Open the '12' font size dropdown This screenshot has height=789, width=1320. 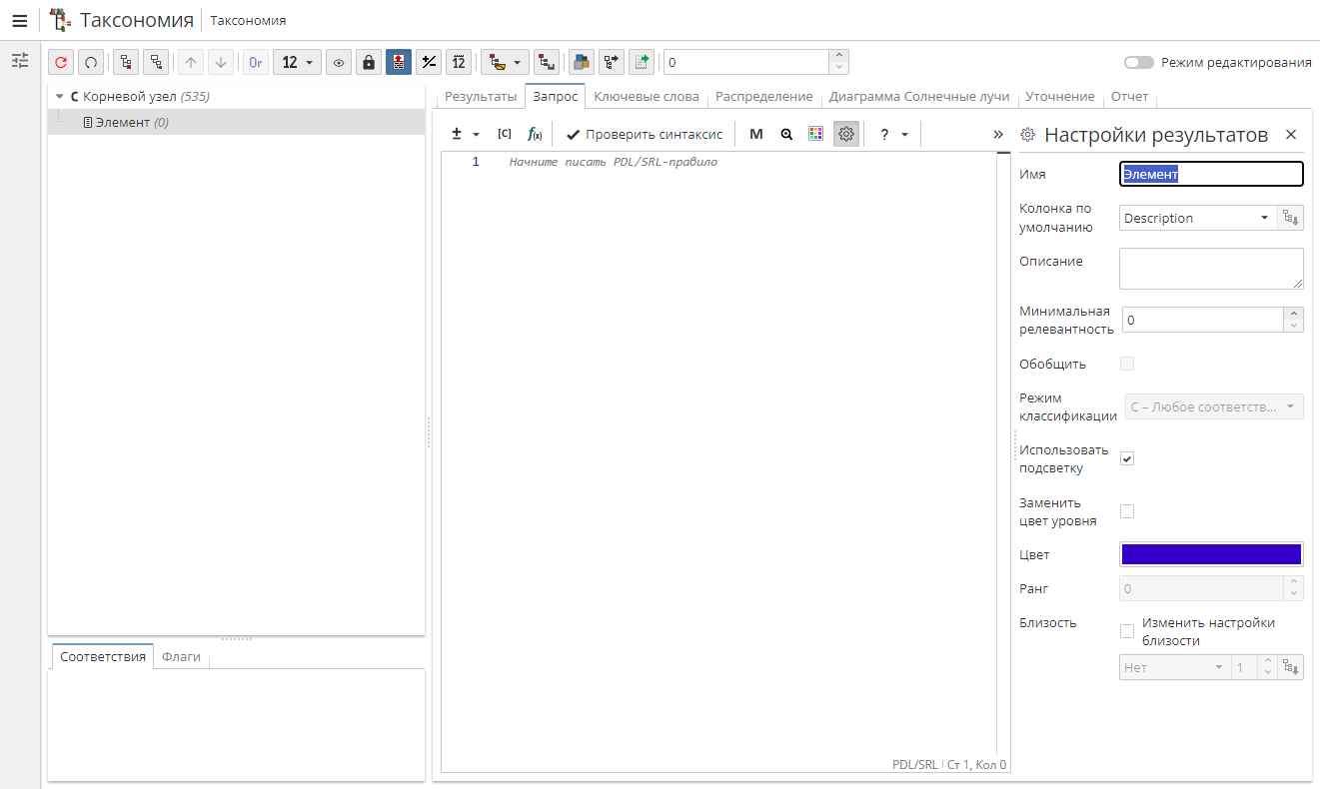(x=298, y=62)
